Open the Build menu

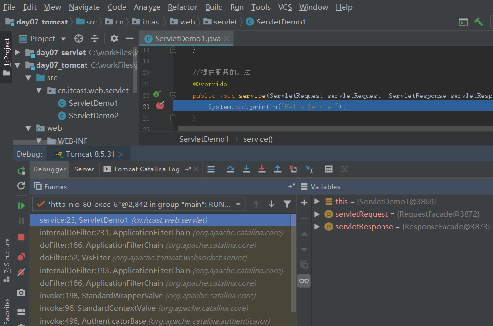(214, 7)
